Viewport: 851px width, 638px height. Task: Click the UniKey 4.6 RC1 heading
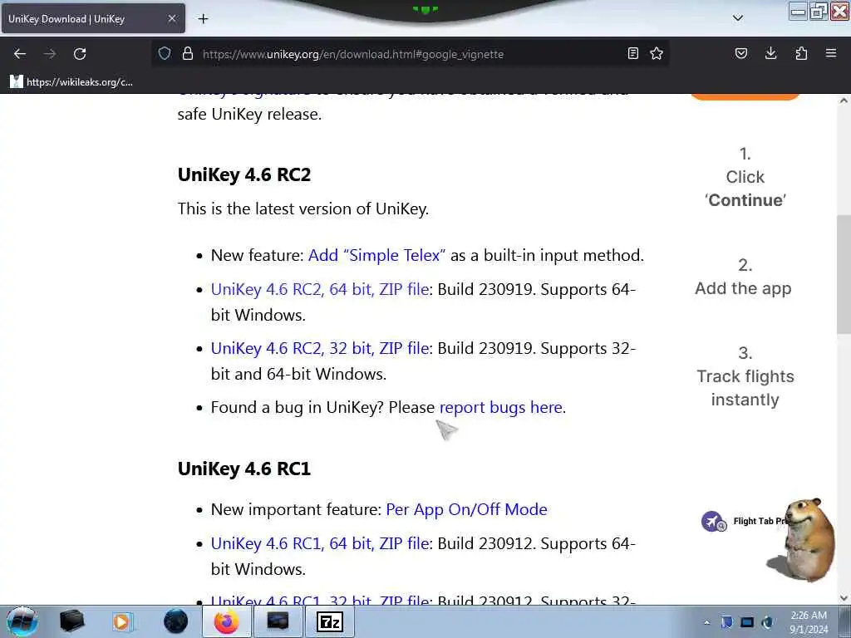point(244,469)
